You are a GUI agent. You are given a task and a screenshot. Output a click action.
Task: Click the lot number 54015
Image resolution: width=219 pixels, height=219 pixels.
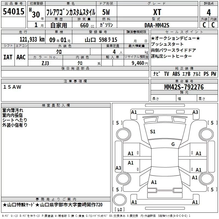pyautogui.click(x=13, y=12)
